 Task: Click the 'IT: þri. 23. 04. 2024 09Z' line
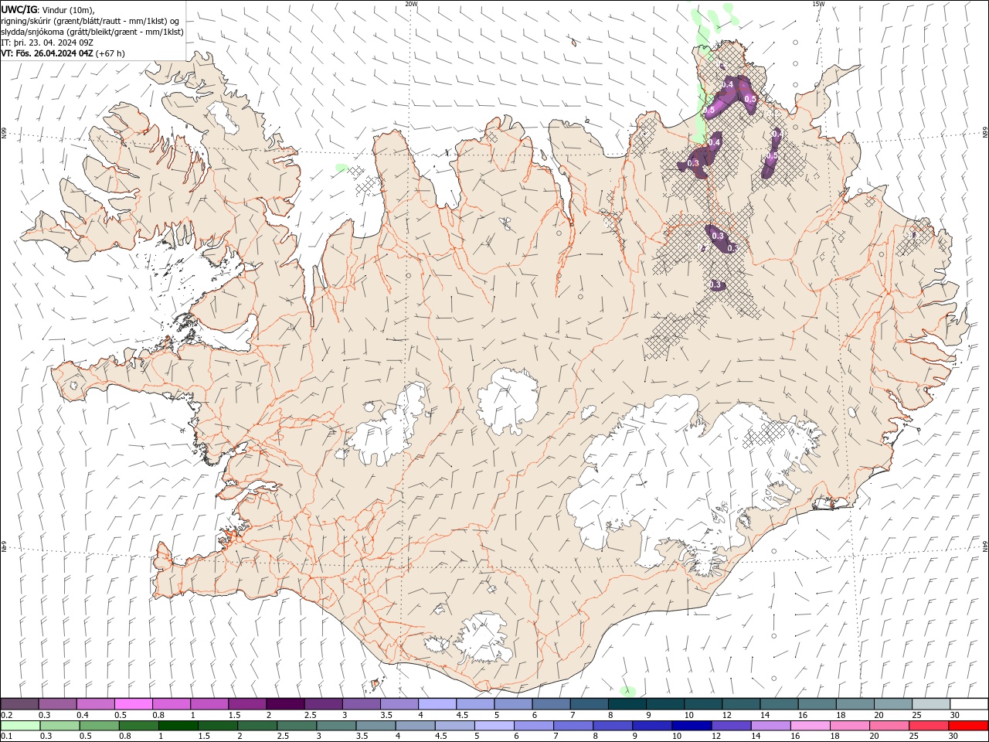[x=48, y=43]
